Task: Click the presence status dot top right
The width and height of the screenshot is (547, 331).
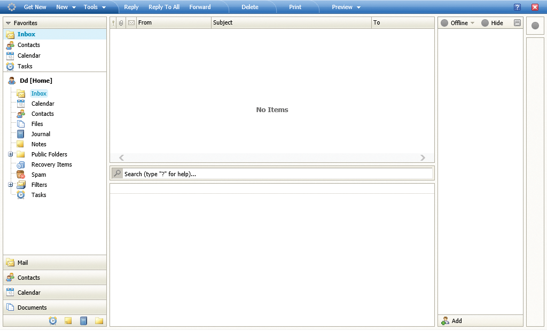Action: [x=535, y=25]
